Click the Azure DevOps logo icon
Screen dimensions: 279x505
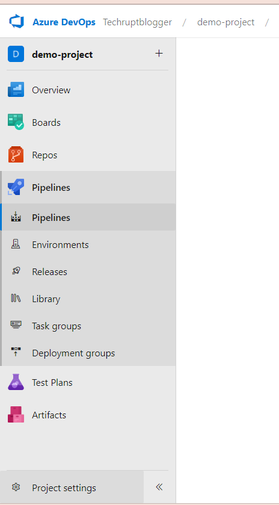point(16,22)
